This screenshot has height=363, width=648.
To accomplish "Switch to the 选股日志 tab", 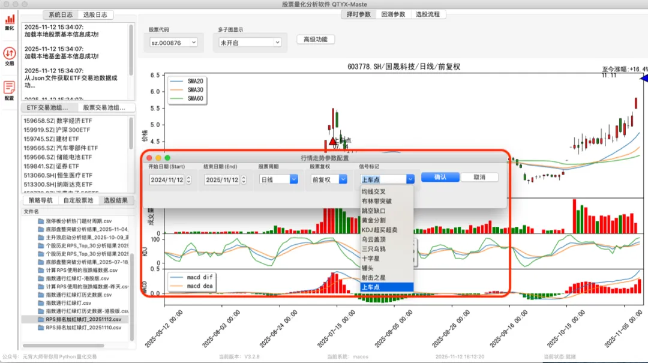I will click(x=95, y=15).
